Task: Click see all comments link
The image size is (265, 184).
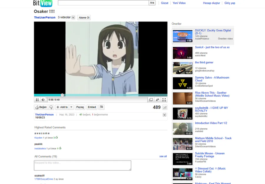Action: (x=163, y=156)
